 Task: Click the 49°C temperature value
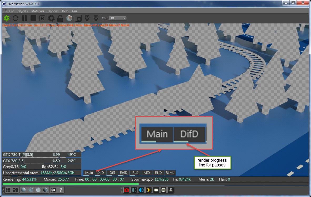(x=72, y=155)
